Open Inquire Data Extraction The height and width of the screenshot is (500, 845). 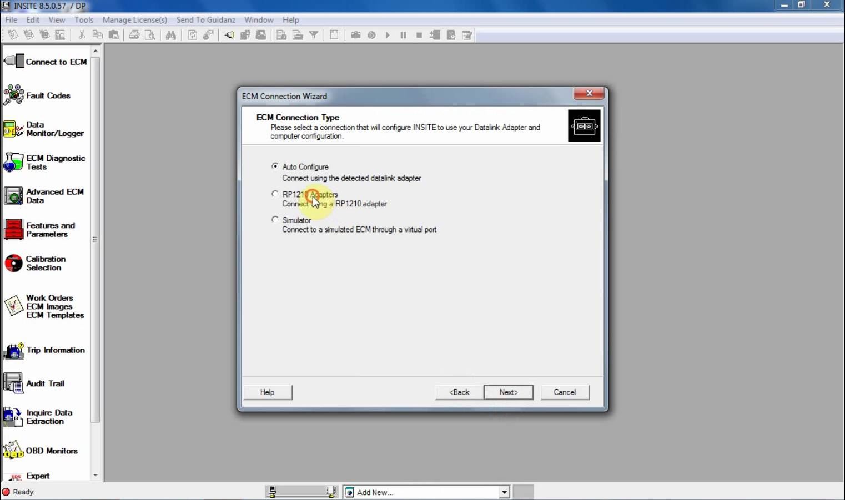coord(38,417)
